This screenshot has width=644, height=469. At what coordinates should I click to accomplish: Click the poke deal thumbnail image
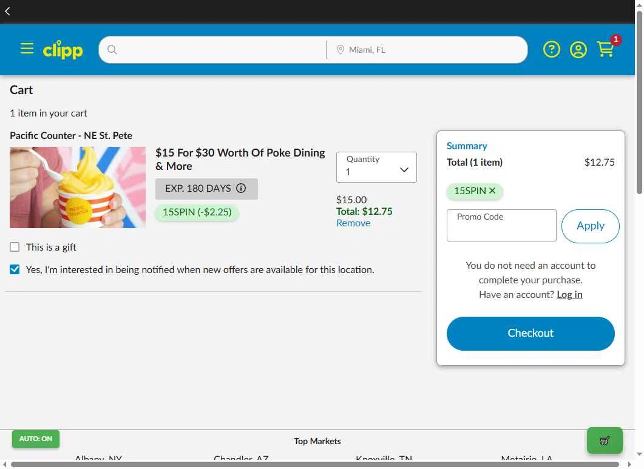click(78, 187)
